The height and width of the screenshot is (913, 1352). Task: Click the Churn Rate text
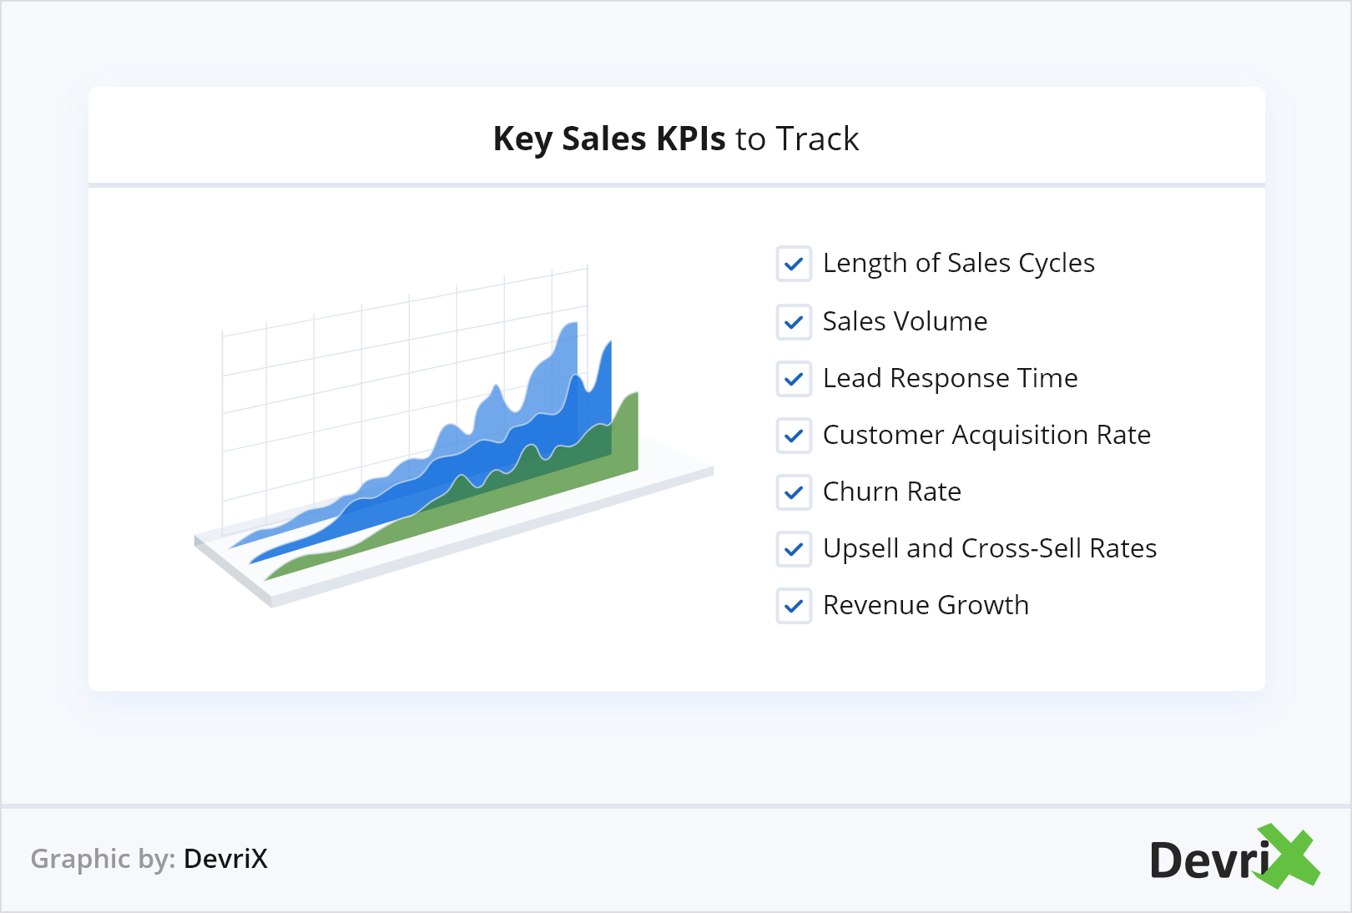891,492
